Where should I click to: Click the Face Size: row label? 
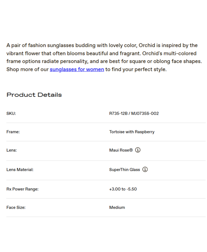(x=16, y=208)
